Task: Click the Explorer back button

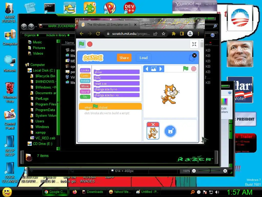Action: tap(24, 26)
